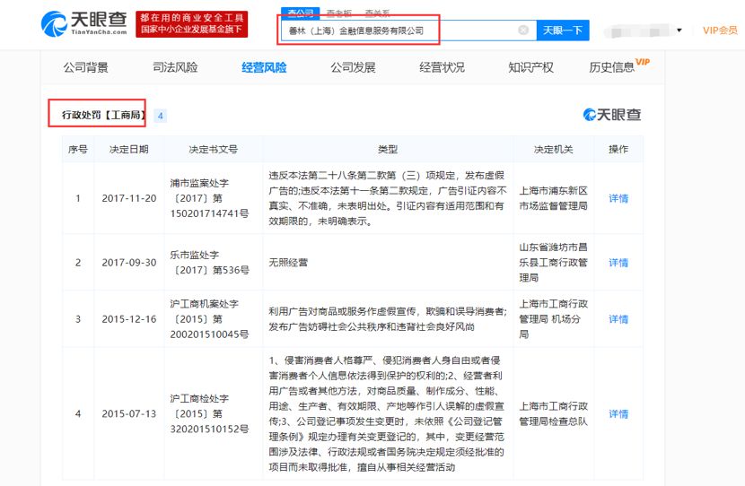Select authority 山东省潍坊市昌乐县工商行政管理局

(553, 263)
